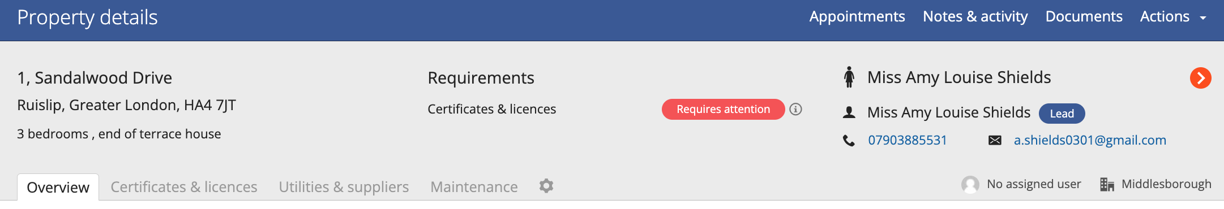Click the caret arrow next to Actions

(x=1202, y=18)
